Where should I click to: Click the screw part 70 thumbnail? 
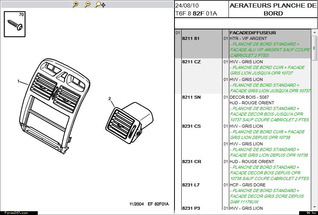tap(15, 24)
